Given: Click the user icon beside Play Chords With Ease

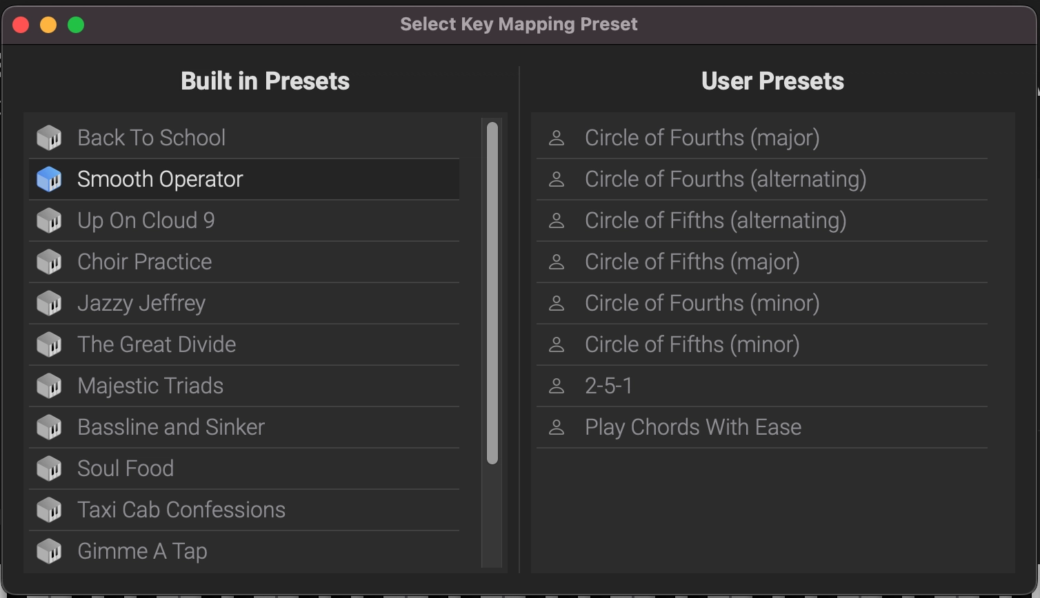Looking at the screenshot, I should (557, 427).
